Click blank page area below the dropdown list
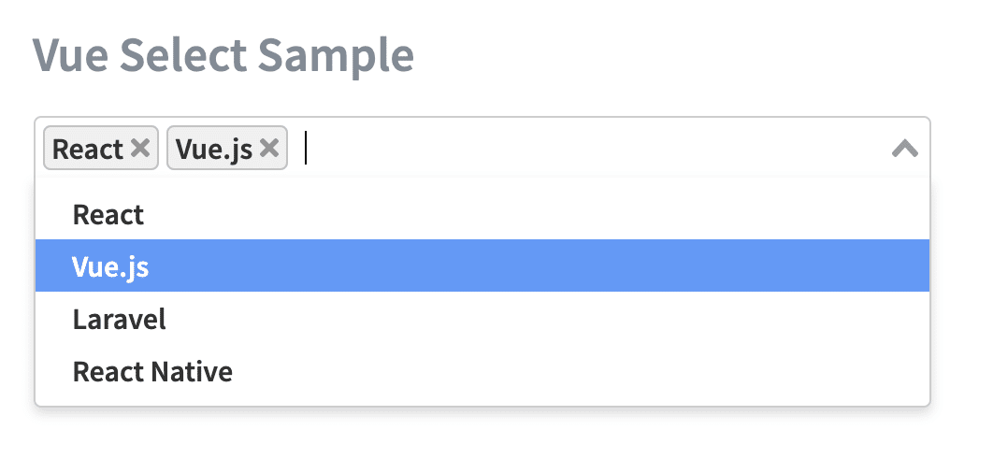 (x=468, y=444)
